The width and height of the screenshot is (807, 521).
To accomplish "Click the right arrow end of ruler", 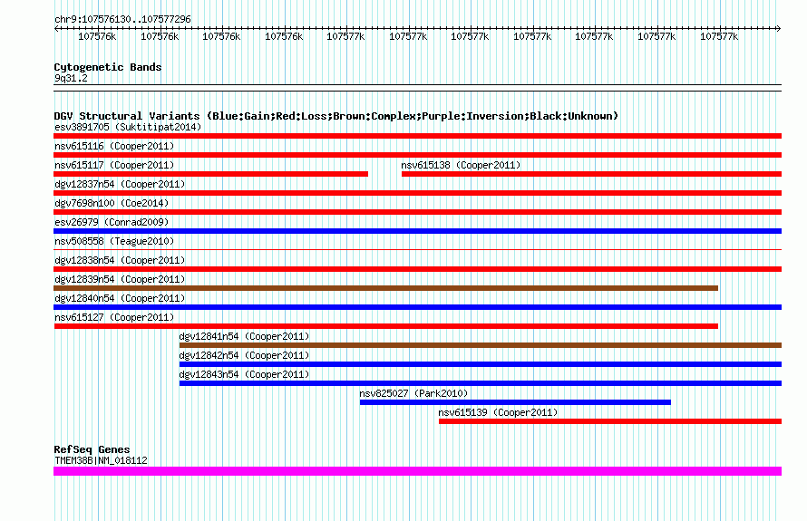I will (x=778, y=28).
